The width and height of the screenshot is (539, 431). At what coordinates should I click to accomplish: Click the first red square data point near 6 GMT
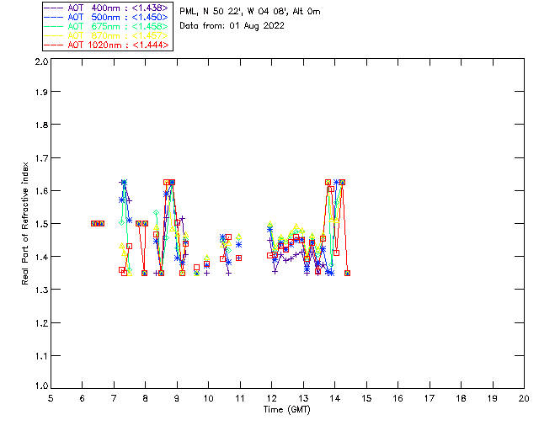93,223
